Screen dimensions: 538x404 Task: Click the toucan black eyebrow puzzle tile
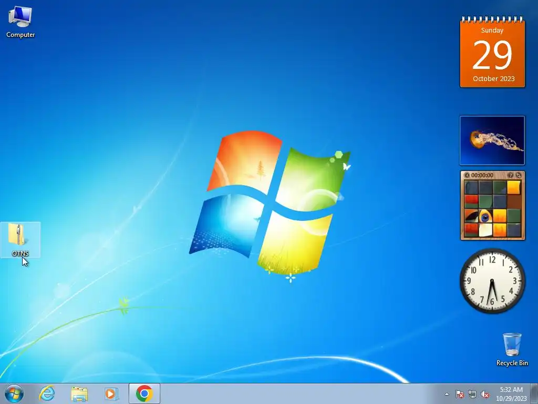coord(471,216)
